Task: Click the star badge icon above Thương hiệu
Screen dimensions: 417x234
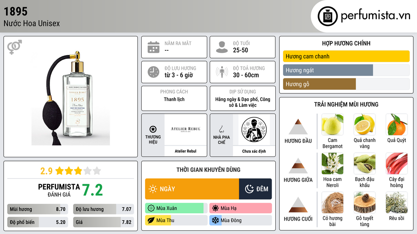Action: coord(153,129)
